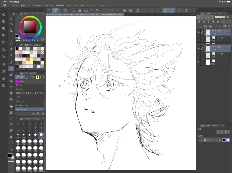Click the Delete layer trash icon
The height and width of the screenshot is (173, 232).
229,26
